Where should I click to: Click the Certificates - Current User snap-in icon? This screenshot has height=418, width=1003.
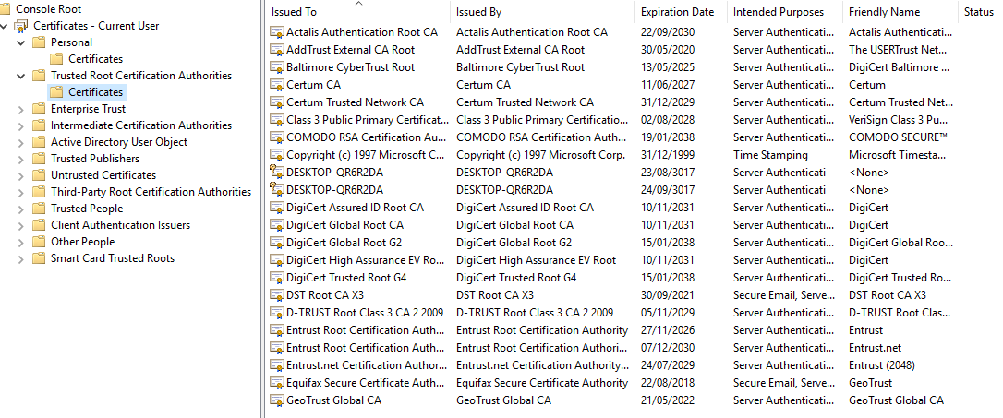(21, 26)
